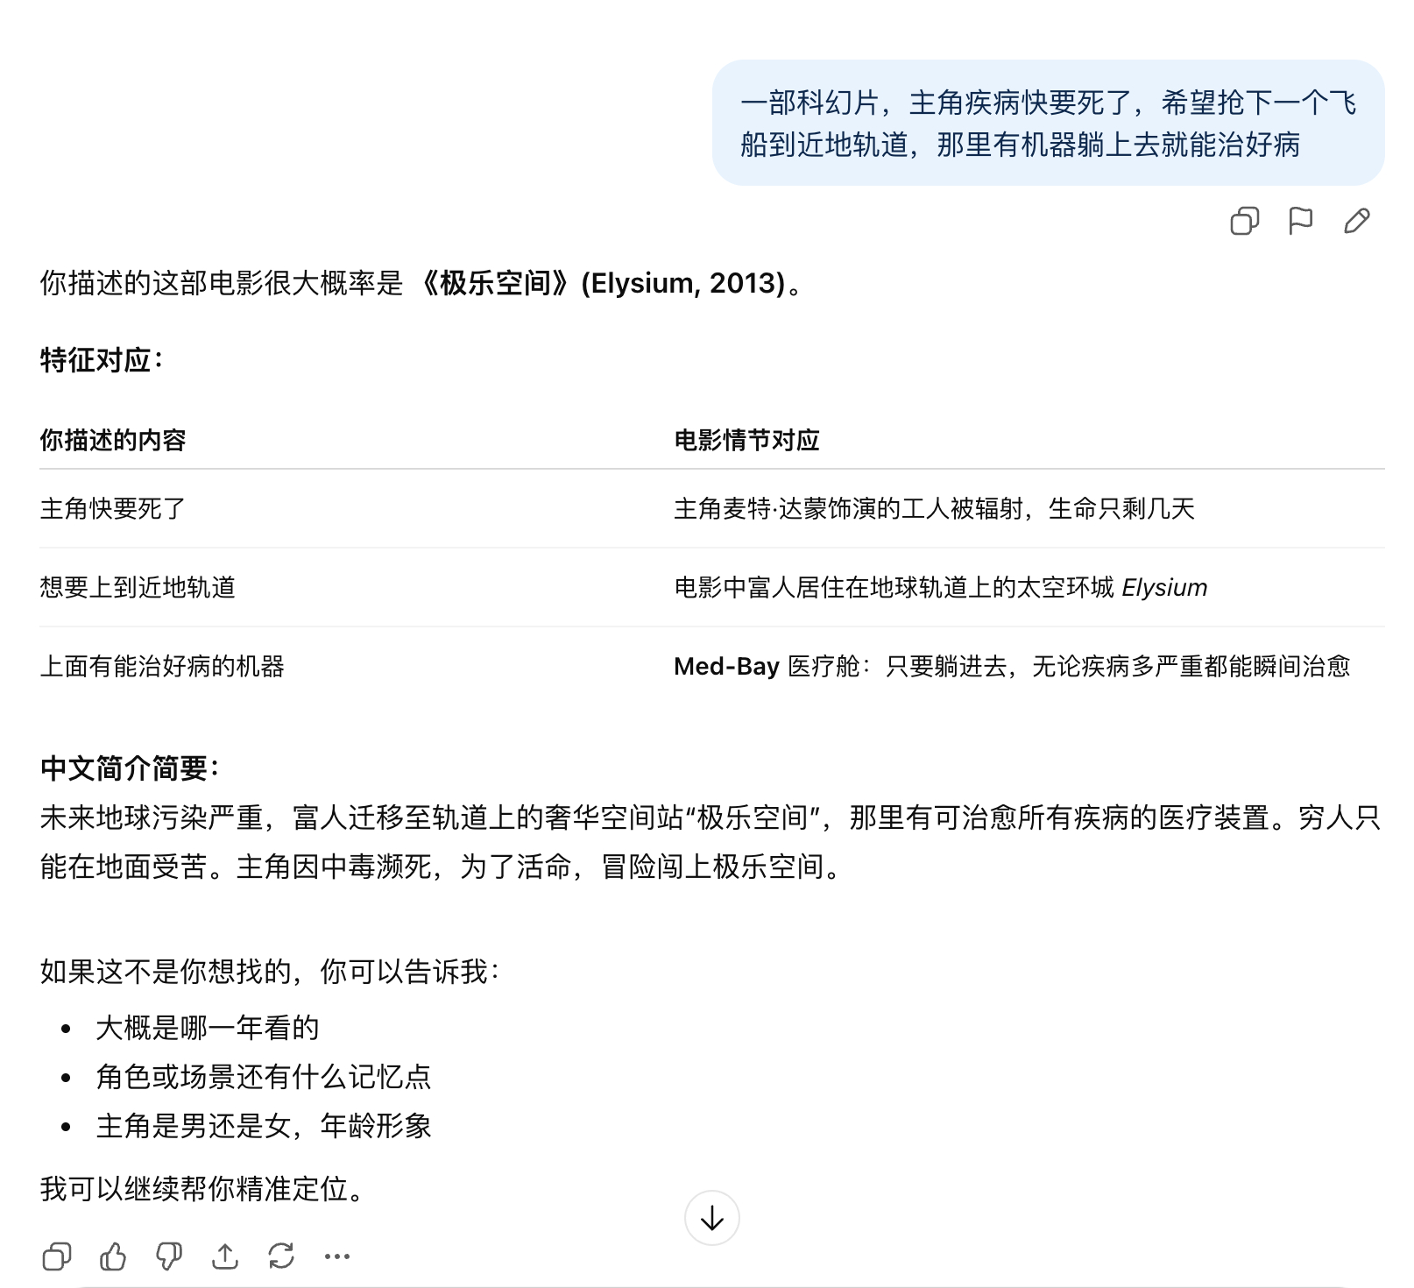
Task: Click the bullet 角色或场景还有什么记忆点
Action: point(263,1076)
